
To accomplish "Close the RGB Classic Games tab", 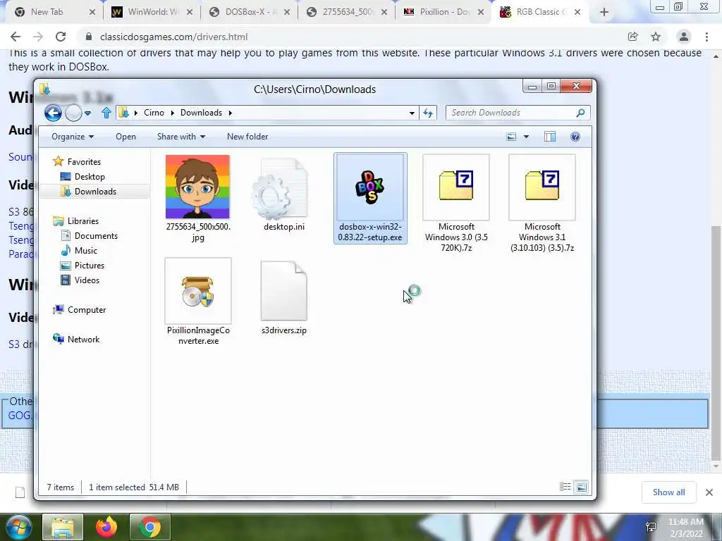I will click(577, 13).
